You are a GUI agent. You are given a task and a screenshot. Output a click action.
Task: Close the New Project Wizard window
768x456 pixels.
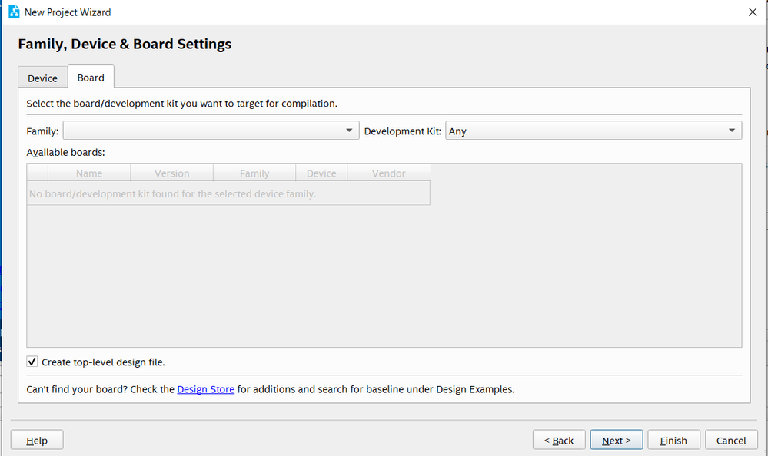[752, 12]
